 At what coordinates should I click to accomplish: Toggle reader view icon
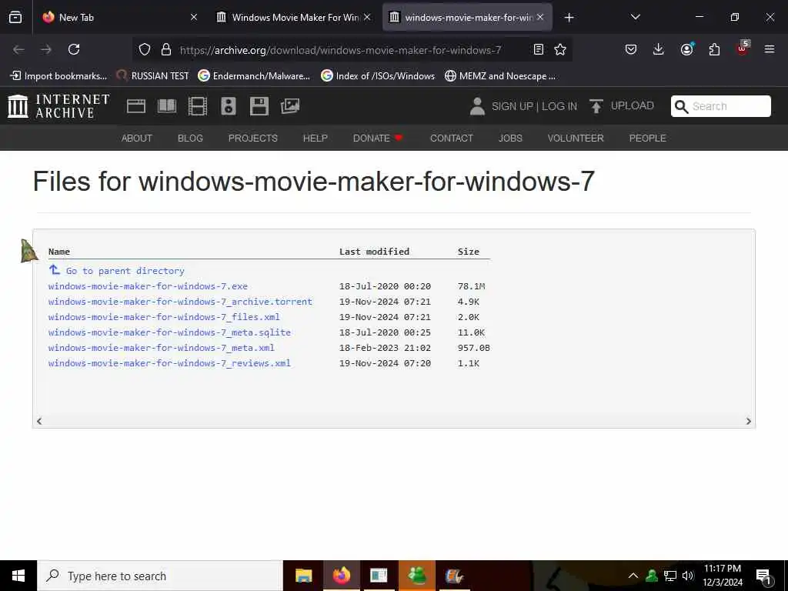click(538, 49)
